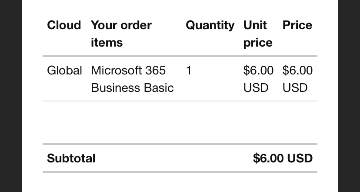Click the Unit price column header
This screenshot has width=360, height=192.
[258, 34]
